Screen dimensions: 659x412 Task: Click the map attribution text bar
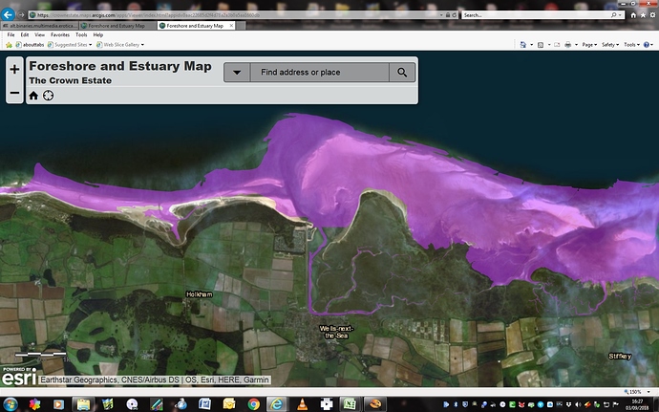[154, 380]
